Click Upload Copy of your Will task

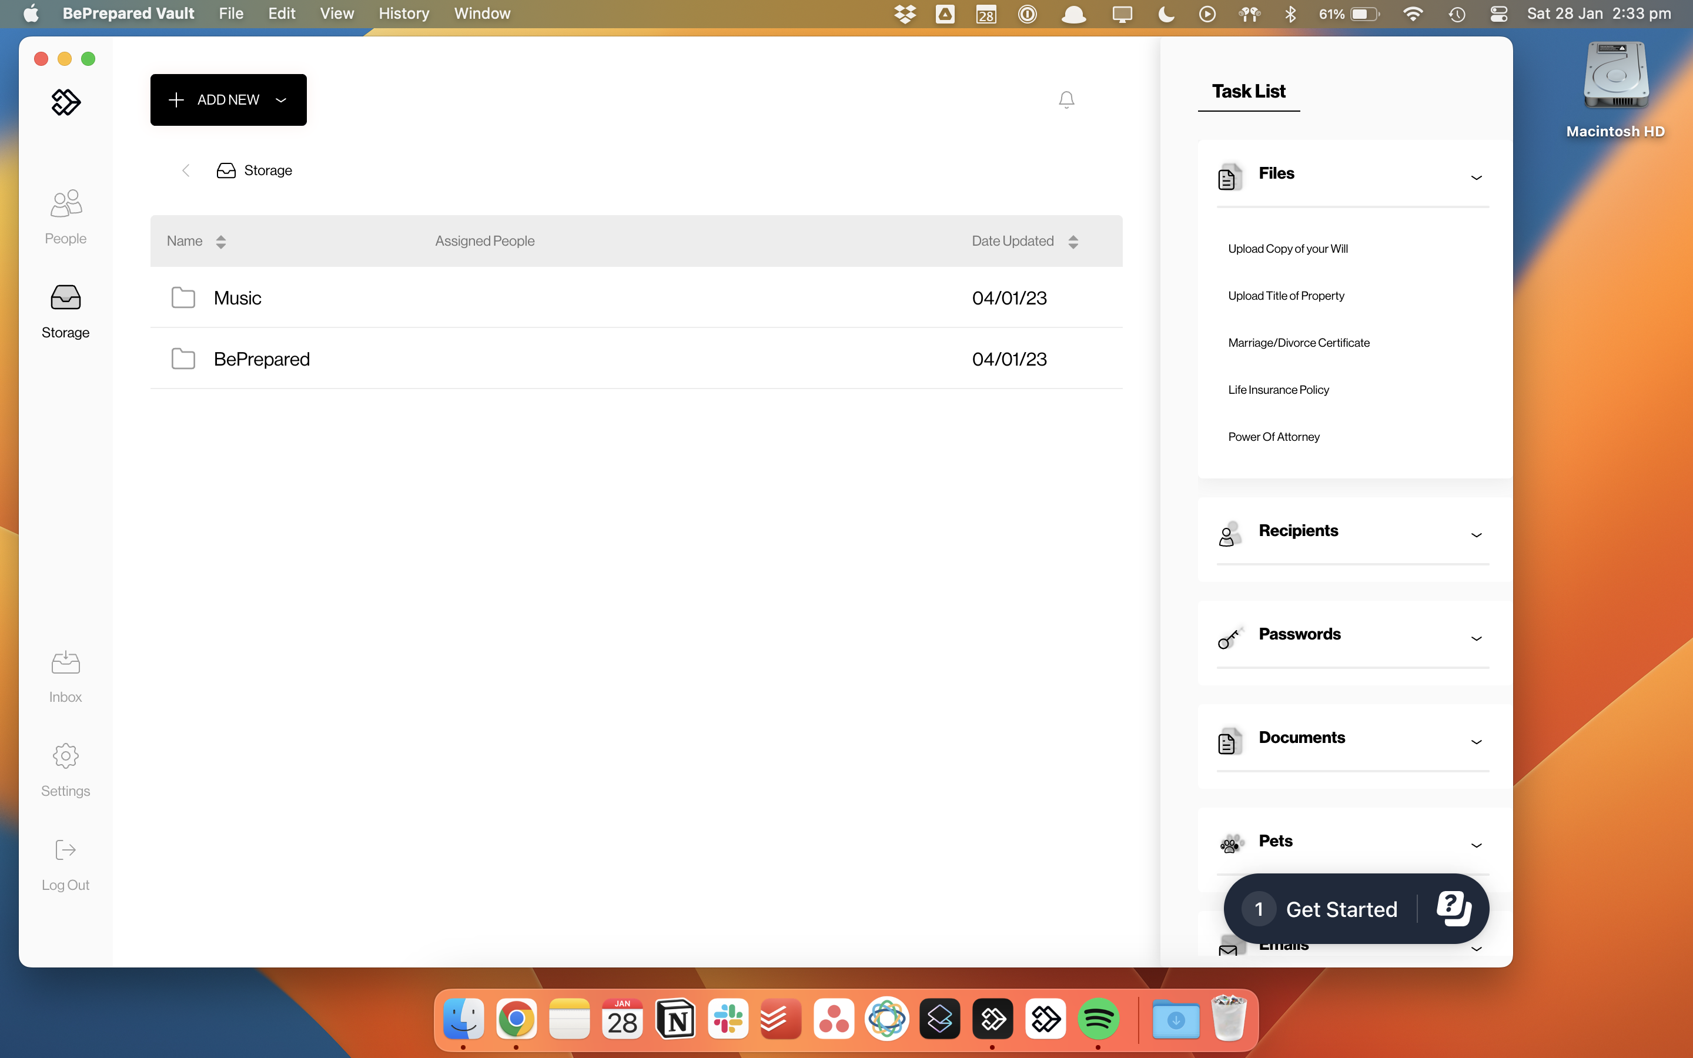(x=1287, y=249)
